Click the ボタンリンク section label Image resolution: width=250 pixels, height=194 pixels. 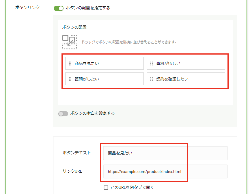click(x=27, y=8)
